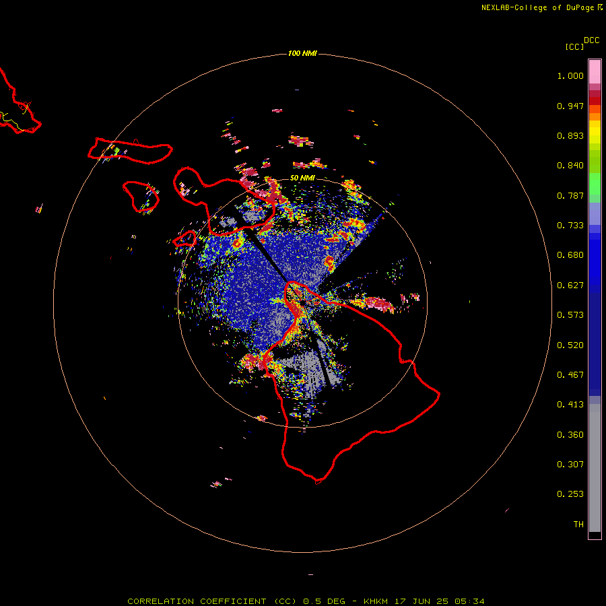Click the 0.947 scale value
The image size is (606, 606).
[570, 106]
